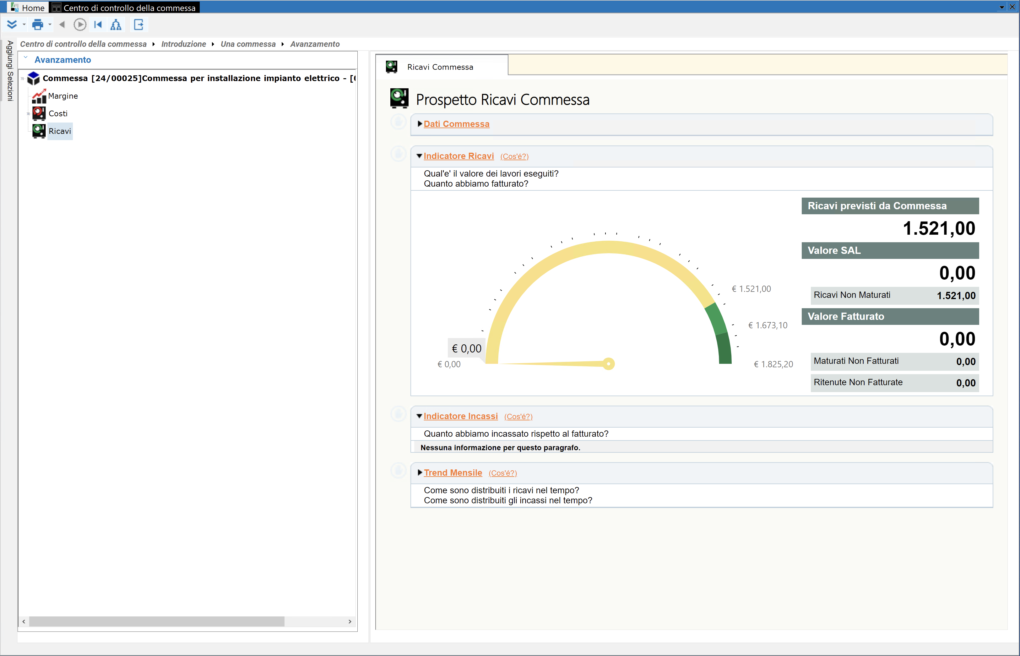The height and width of the screenshot is (656, 1020).
Task: Select the Centro di controllo della commessa tab
Action: click(125, 8)
